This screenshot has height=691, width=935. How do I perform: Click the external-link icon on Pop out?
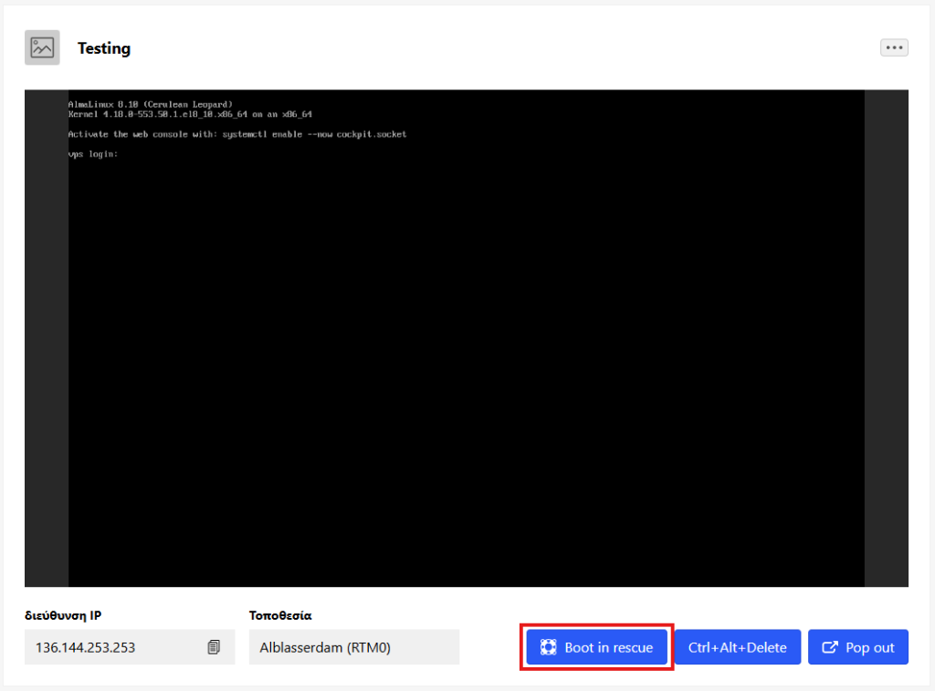pos(829,647)
